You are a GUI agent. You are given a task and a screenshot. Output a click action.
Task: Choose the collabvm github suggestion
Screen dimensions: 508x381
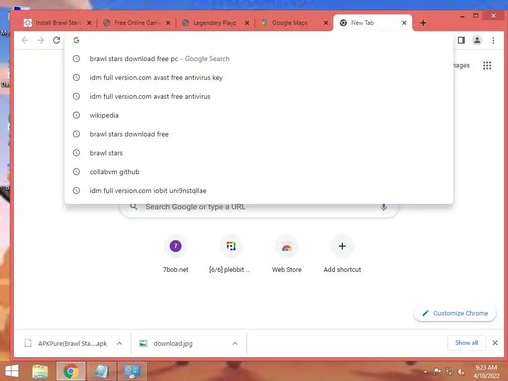(x=259, y=171)
